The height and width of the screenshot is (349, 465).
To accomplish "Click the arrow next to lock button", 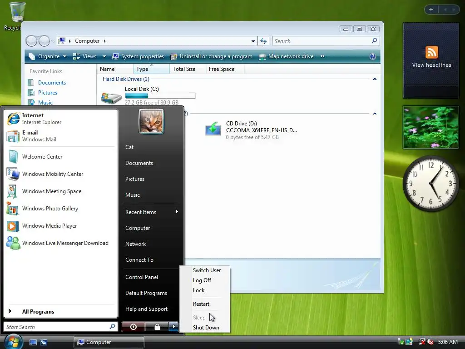I will pos(174,327).
